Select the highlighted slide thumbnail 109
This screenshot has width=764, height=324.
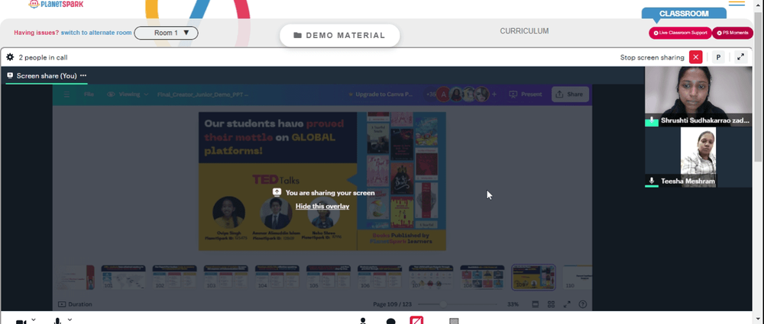pyautogui.click(x=533, y=277)
